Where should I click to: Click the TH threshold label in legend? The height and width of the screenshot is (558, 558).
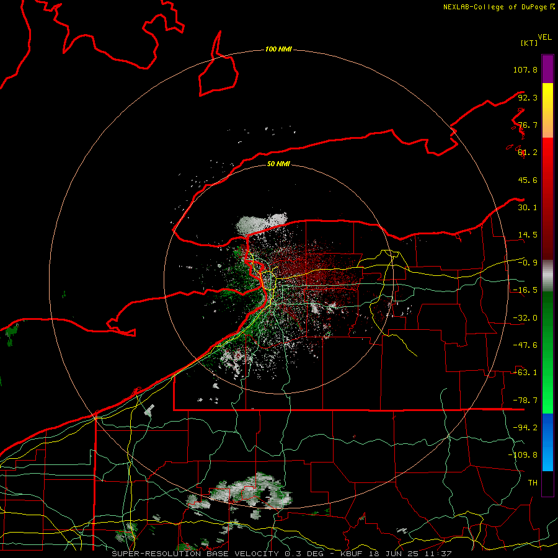coord(533,483)
